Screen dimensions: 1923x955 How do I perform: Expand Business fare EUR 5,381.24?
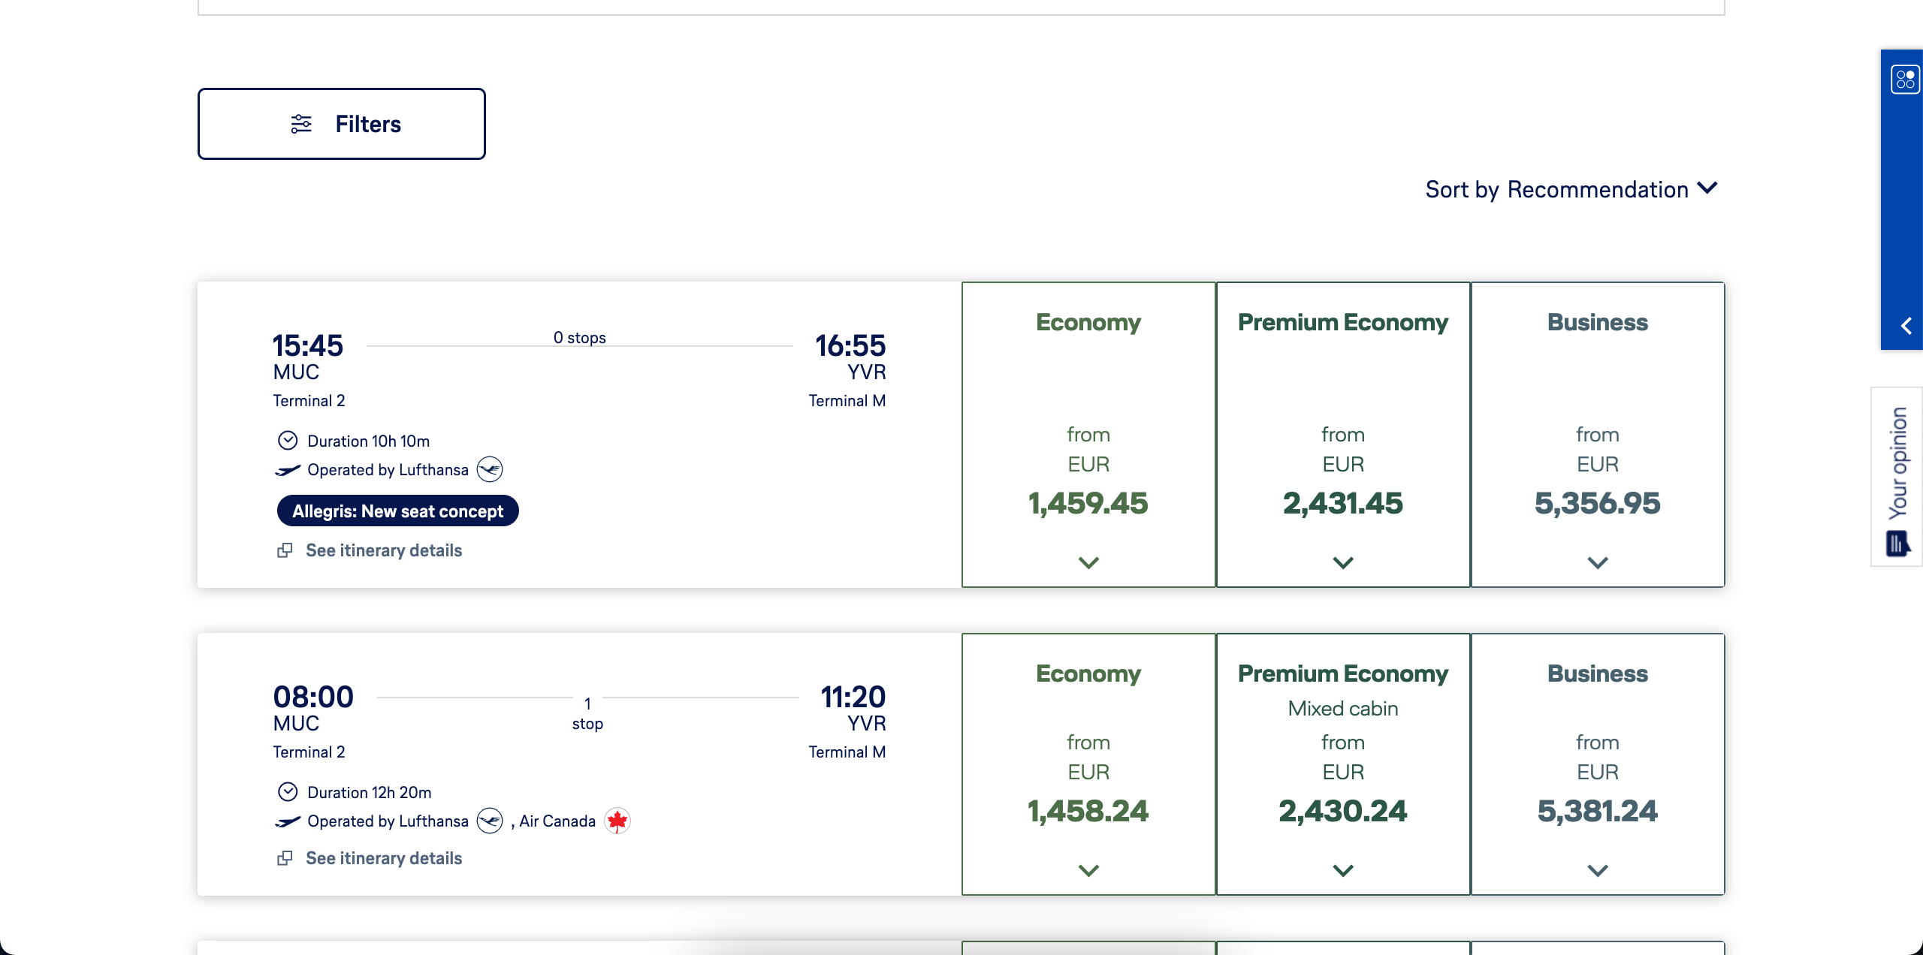(1598, 870)
